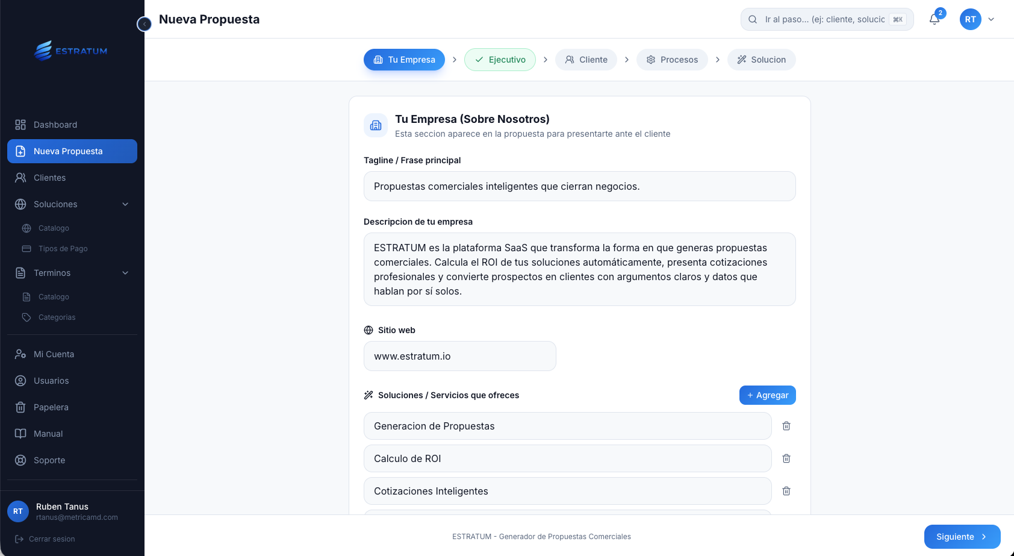
Task: Open the Soporte lifesaver icon
Action: tap(20, 460)
